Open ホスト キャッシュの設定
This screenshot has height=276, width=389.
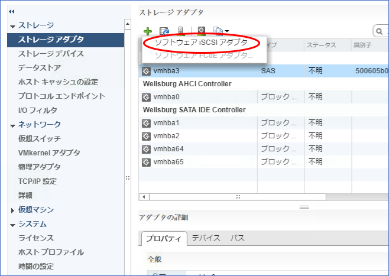click(58, 82)
